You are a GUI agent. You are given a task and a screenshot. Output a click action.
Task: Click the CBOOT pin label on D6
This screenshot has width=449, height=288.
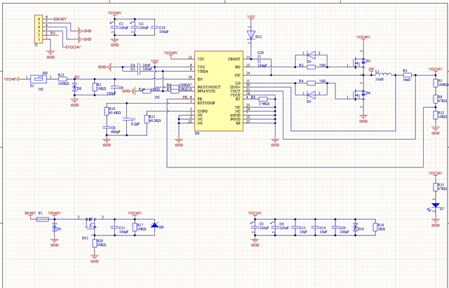(x=234, y=59)
